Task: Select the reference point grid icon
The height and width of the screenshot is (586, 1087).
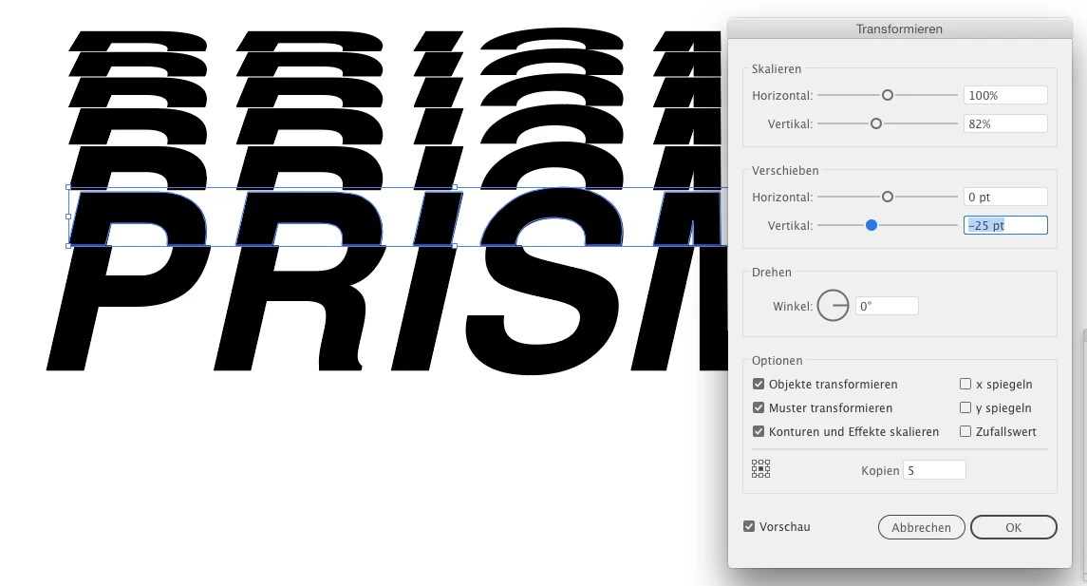Action: click(x=760, y=469)
